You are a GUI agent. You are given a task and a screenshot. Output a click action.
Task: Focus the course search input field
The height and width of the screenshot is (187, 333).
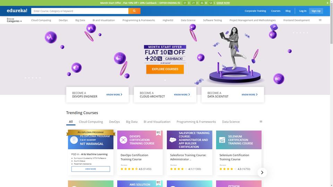click(80, 11)
